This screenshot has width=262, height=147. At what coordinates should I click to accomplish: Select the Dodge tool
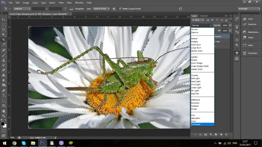coord(3,85)
